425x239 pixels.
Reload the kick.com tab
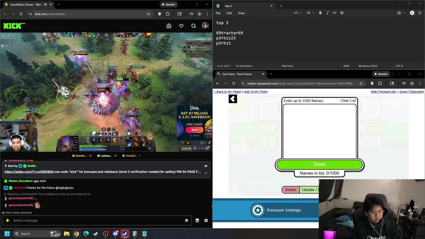coord(21,14)
